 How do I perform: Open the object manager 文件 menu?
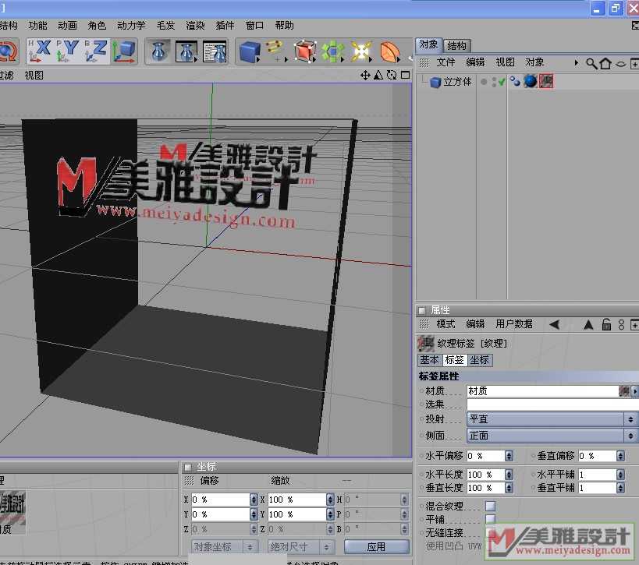point(446,62)
